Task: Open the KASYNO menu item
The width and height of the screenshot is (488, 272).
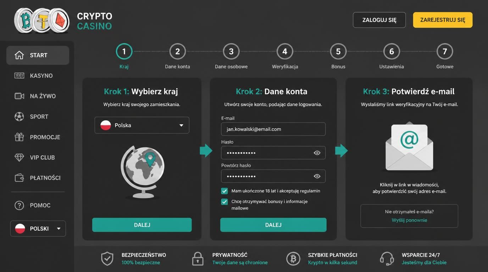Action: click(x=38, y=75)
